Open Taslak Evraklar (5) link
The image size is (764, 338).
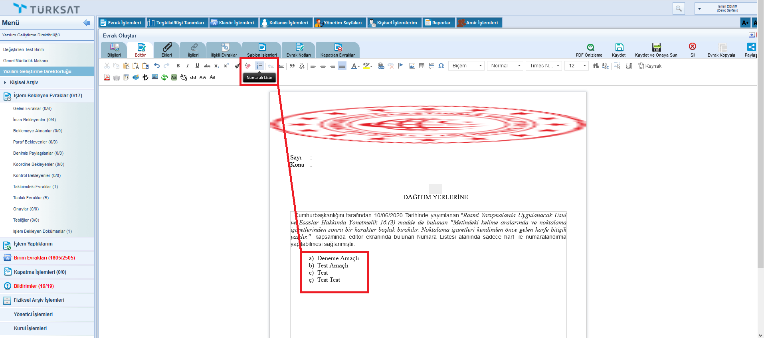click(x=31, y=198)
